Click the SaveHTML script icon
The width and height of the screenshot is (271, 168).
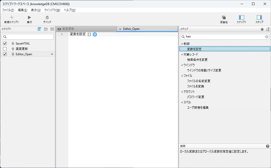pos(13,44)
